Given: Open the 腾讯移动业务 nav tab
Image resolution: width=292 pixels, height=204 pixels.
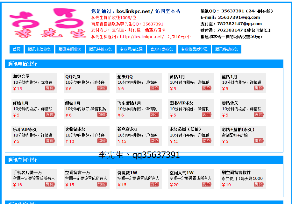Looking at the screenshot, I should [x=227, y=49].
